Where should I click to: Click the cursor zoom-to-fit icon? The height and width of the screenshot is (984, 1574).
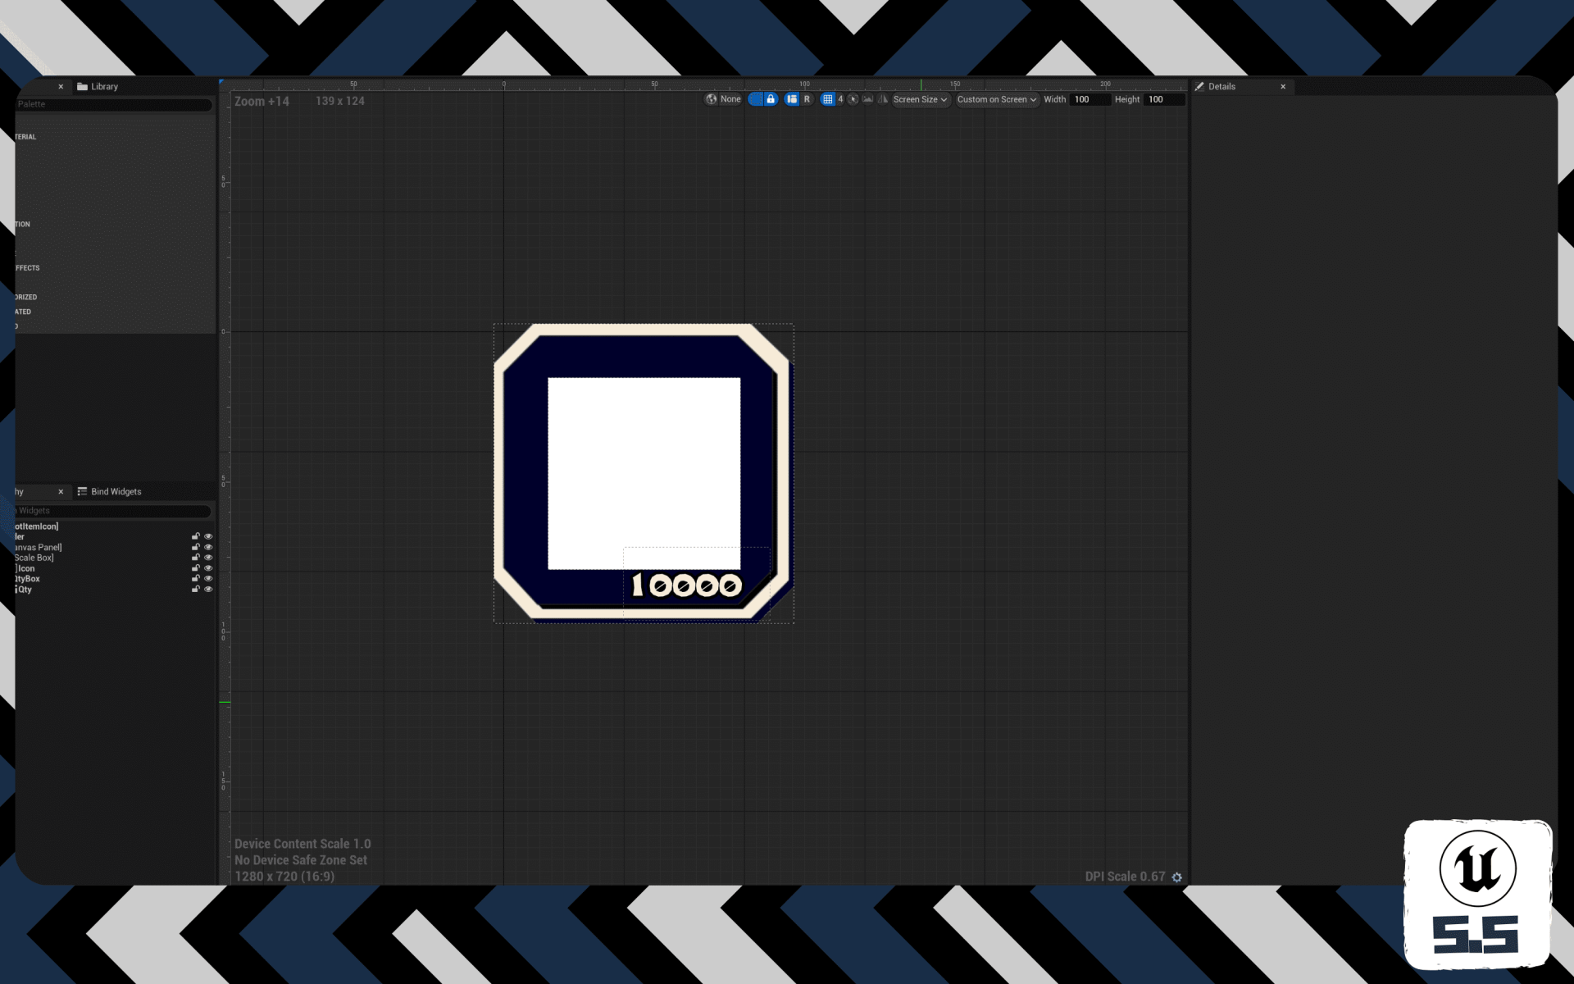853,99
